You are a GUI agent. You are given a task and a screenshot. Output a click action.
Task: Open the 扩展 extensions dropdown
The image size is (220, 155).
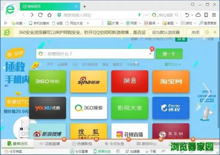115,23
